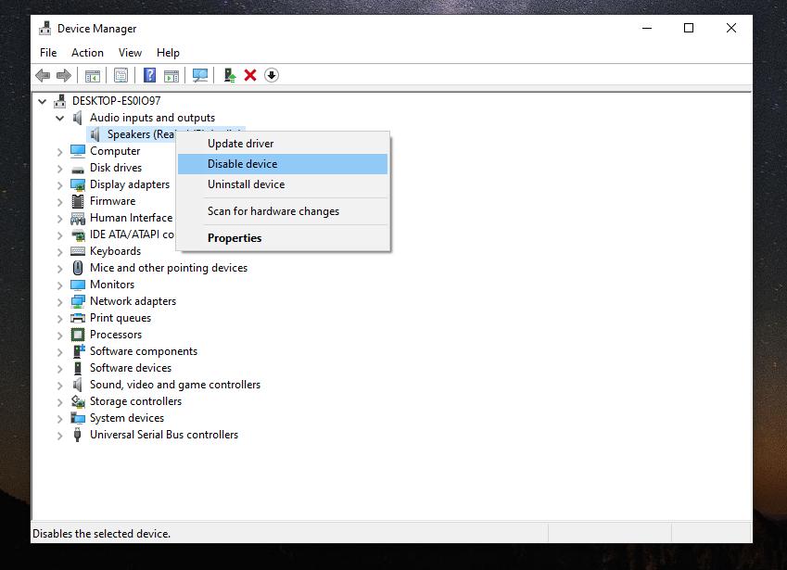Click the Back arrow toolbar icon
This screenshot has height=570, width=787.
click(43, 75)
